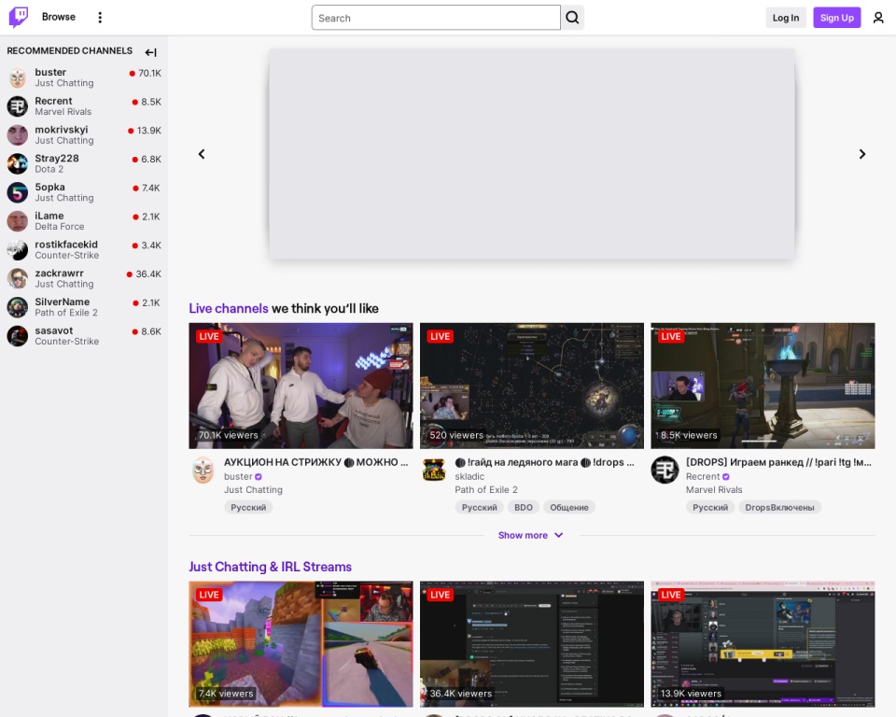
Task: Open Just Chatting category link
Action: [253, 489]
